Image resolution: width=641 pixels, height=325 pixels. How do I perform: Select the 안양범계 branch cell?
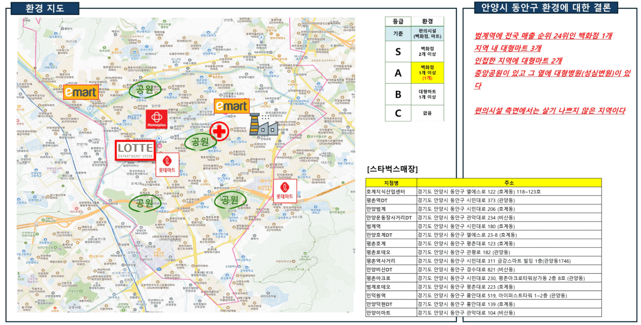pos(391,209)
